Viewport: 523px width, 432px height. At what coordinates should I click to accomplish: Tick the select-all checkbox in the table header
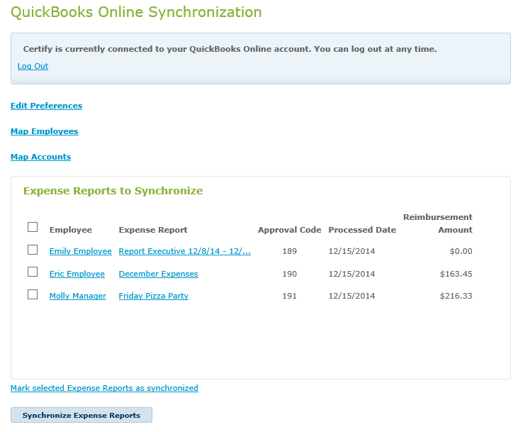[33, 227]
